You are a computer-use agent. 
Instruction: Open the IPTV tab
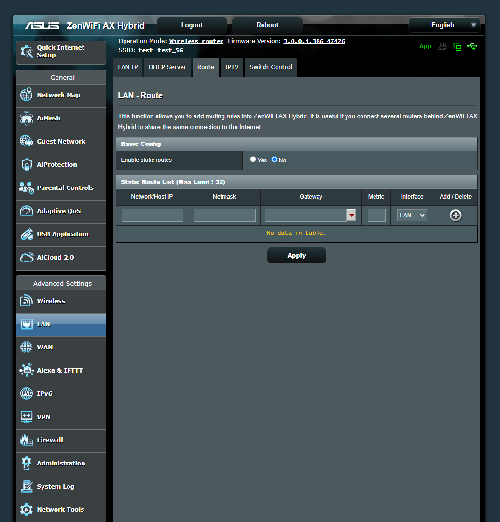pyautogui.click(x=232, y=67)
